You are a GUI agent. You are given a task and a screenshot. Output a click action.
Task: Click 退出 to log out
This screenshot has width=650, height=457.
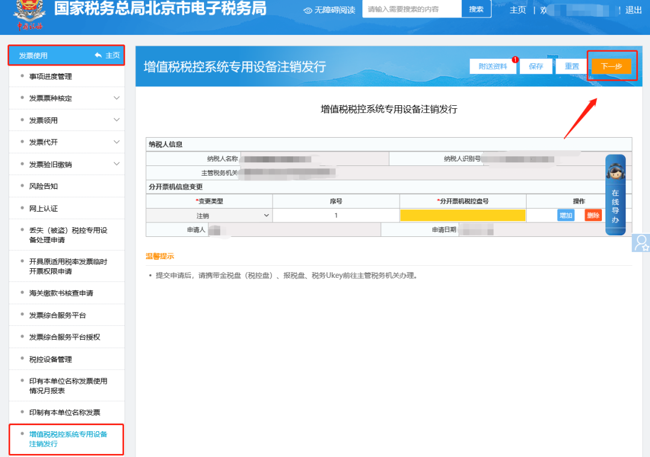pos(633,10)
